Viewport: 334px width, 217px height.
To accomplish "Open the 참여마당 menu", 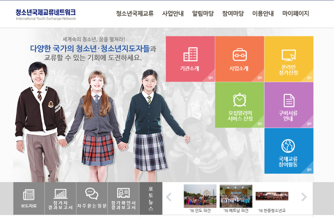I will (x=233, y=13).
